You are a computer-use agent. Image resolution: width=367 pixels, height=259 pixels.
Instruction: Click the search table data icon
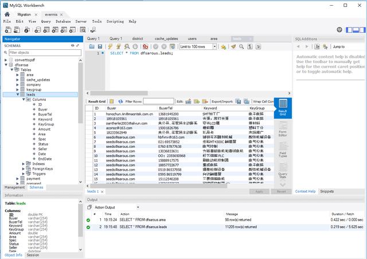point(83,30)
